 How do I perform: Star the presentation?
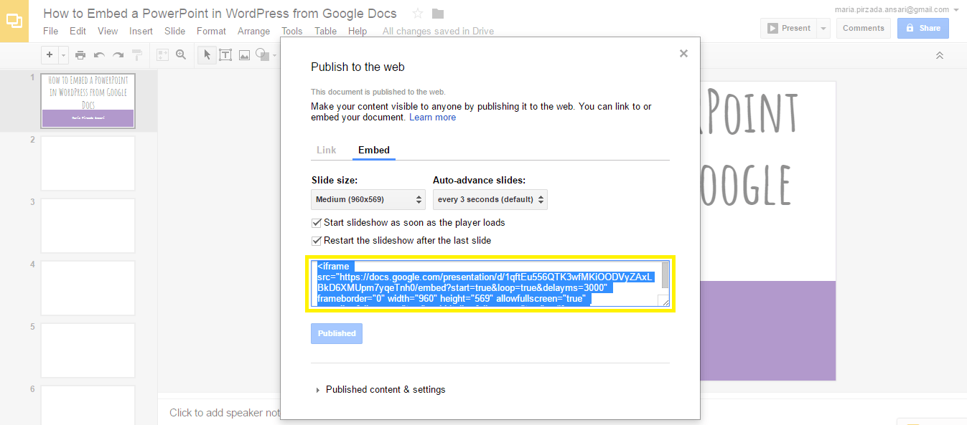coord(418,14)
